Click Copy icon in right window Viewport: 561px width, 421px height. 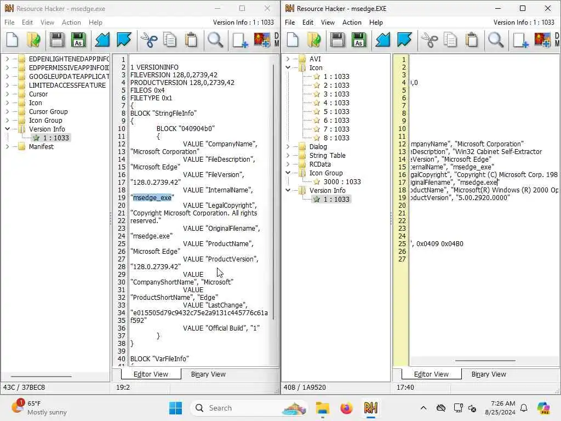click(450, 39)
